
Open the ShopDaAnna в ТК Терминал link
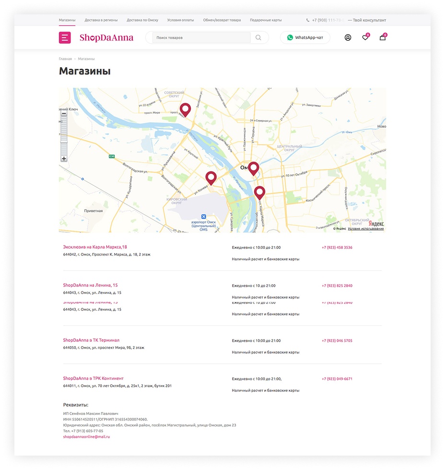click(91, 340)
